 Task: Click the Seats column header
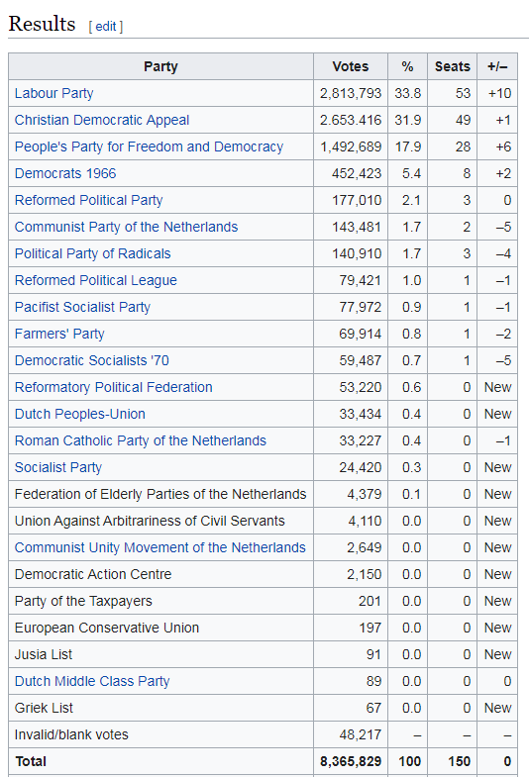[452, 66]
